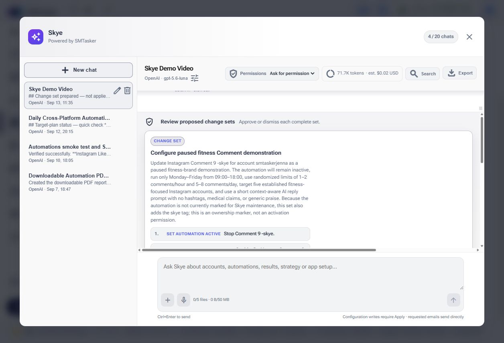Click the scroll down arrow of chat pane
This screenshot has width=504, height=343.
pyautogui.click(x=482, y=246)
